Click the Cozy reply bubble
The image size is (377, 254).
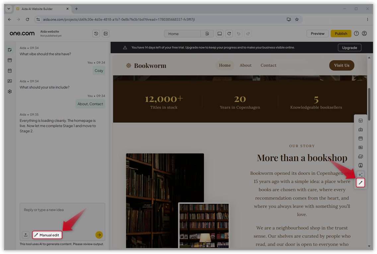(99, 71)
